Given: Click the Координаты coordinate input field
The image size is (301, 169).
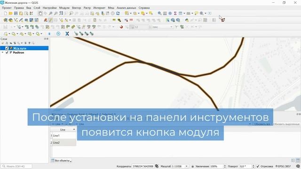Looking at the screenshot, I should 143,166.
